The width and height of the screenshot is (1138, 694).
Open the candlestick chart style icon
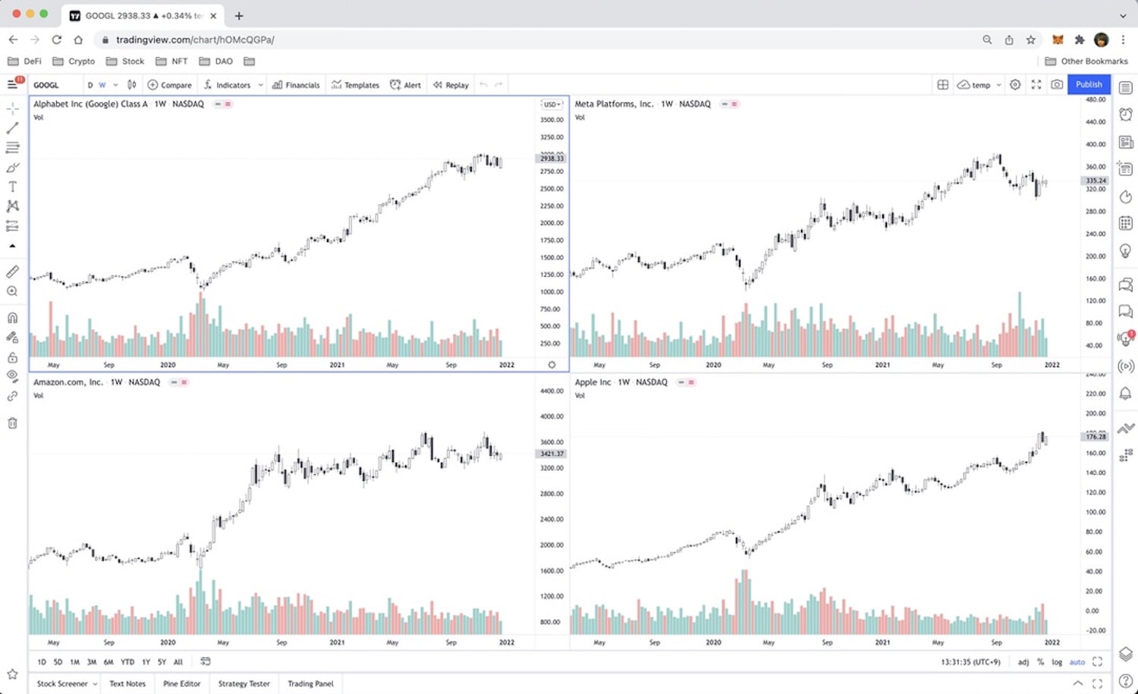(132, 85)
